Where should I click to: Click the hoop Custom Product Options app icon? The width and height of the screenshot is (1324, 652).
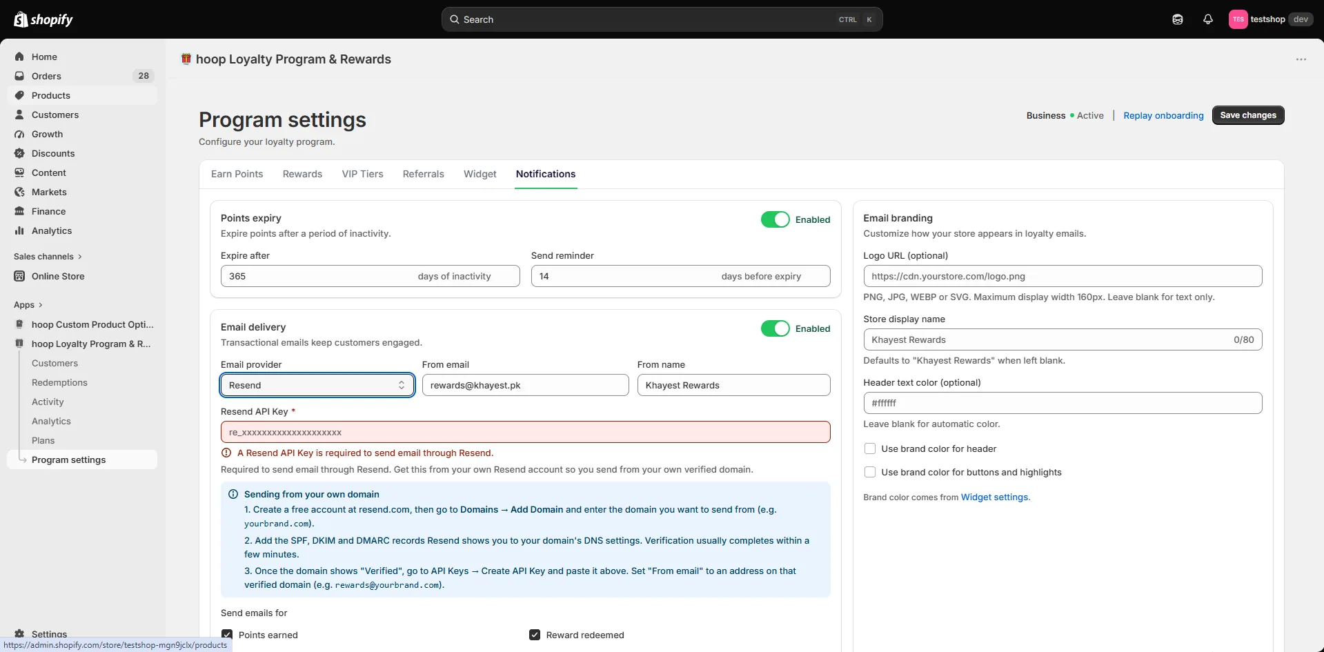(19, 324)
